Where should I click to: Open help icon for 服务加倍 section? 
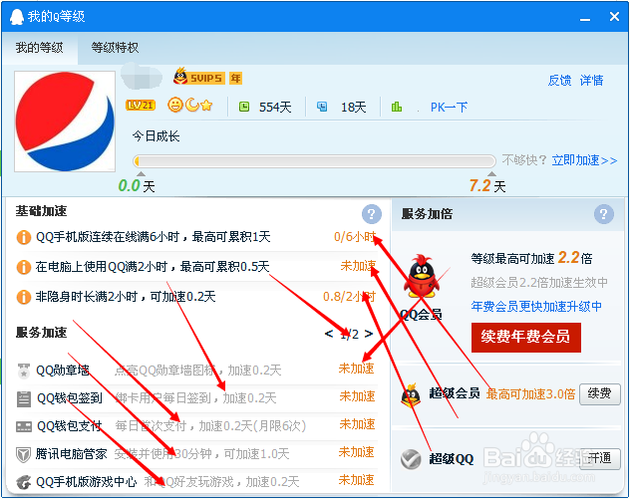(604, 214)
